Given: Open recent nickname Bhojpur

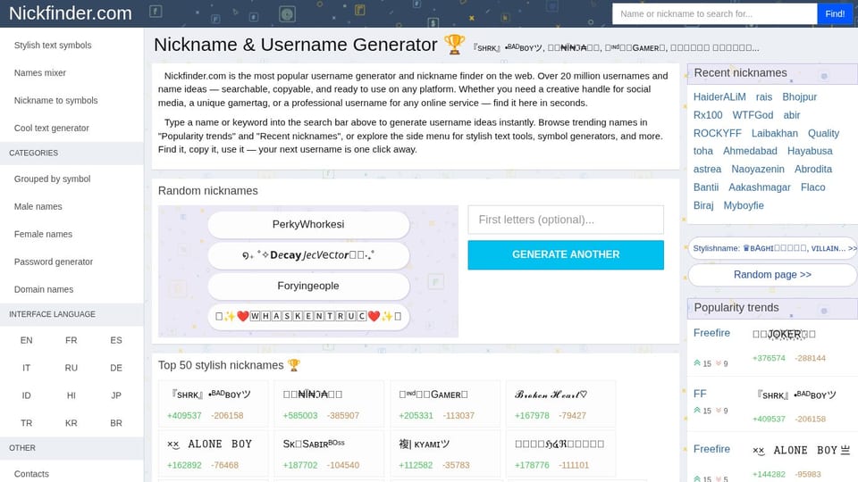Looking at the screenshot, I should click(x=799, y=96).
